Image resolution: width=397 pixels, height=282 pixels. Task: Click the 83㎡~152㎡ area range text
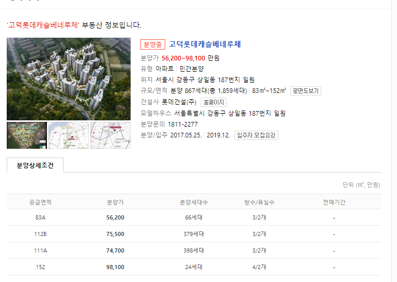pos(269,91)
